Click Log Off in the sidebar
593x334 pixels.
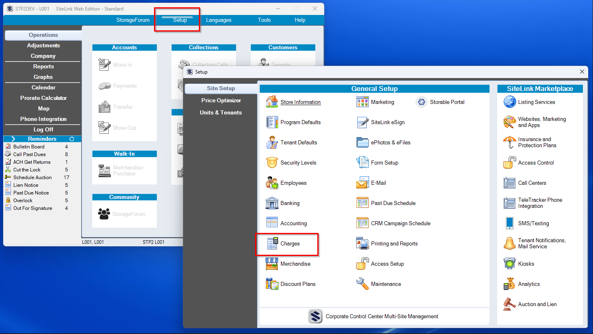(43, 129)
